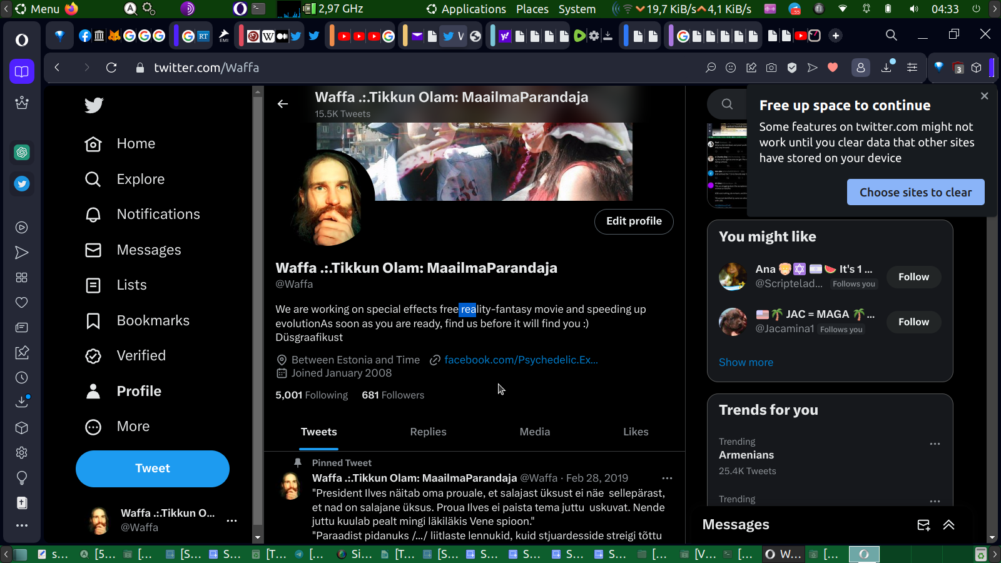Click the site lock icon in address bar
This screenshot has width=1001, height=563.
pyautogui.click(x=140, y=68)
